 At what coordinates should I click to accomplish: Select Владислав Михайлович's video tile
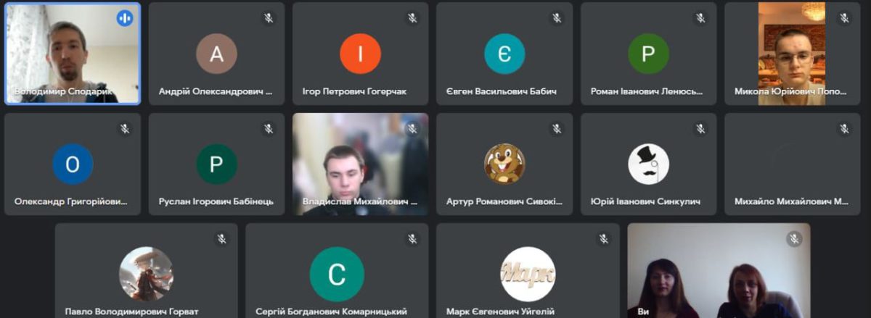pos(361,164)
